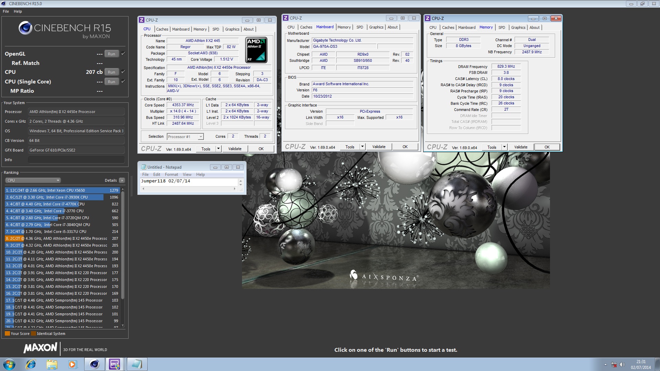Switch to SPD tab in Memory CPU-Z window

502,27
